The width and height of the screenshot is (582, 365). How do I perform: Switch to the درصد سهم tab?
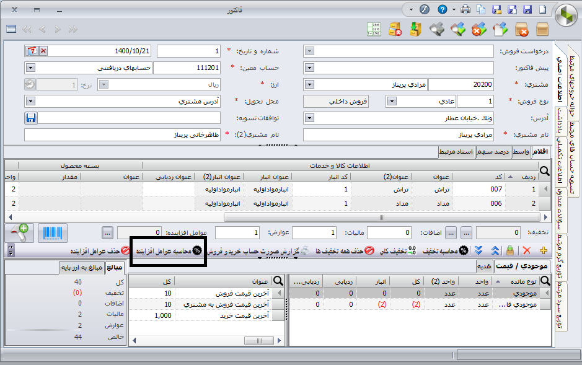tap(493, 151)
